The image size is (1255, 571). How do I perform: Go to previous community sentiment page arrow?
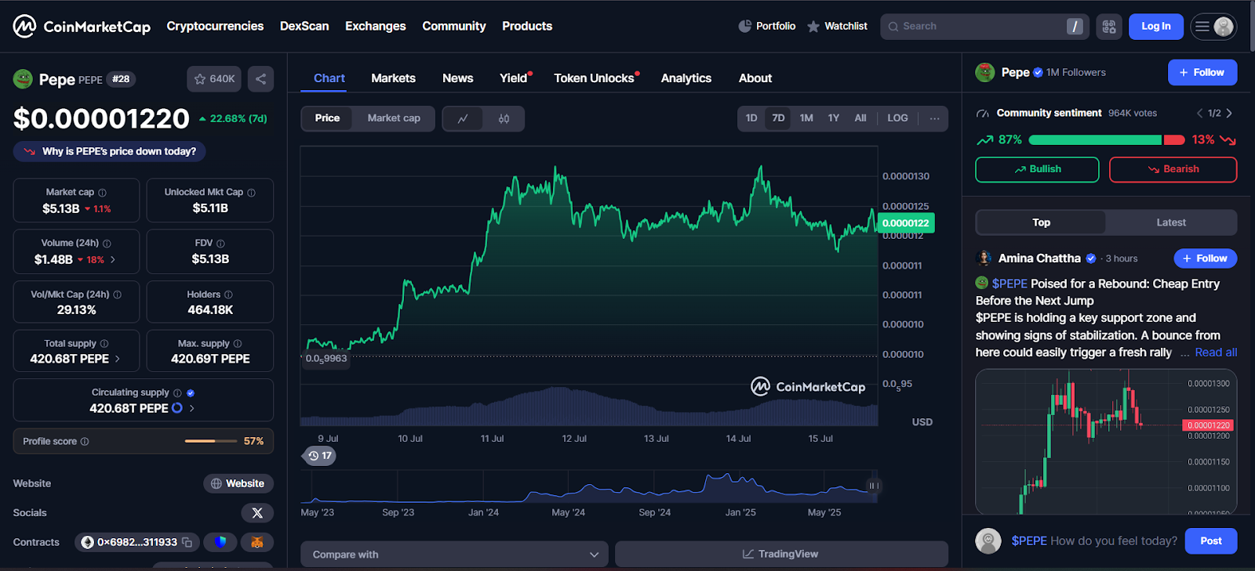[x=1199, y=114]
